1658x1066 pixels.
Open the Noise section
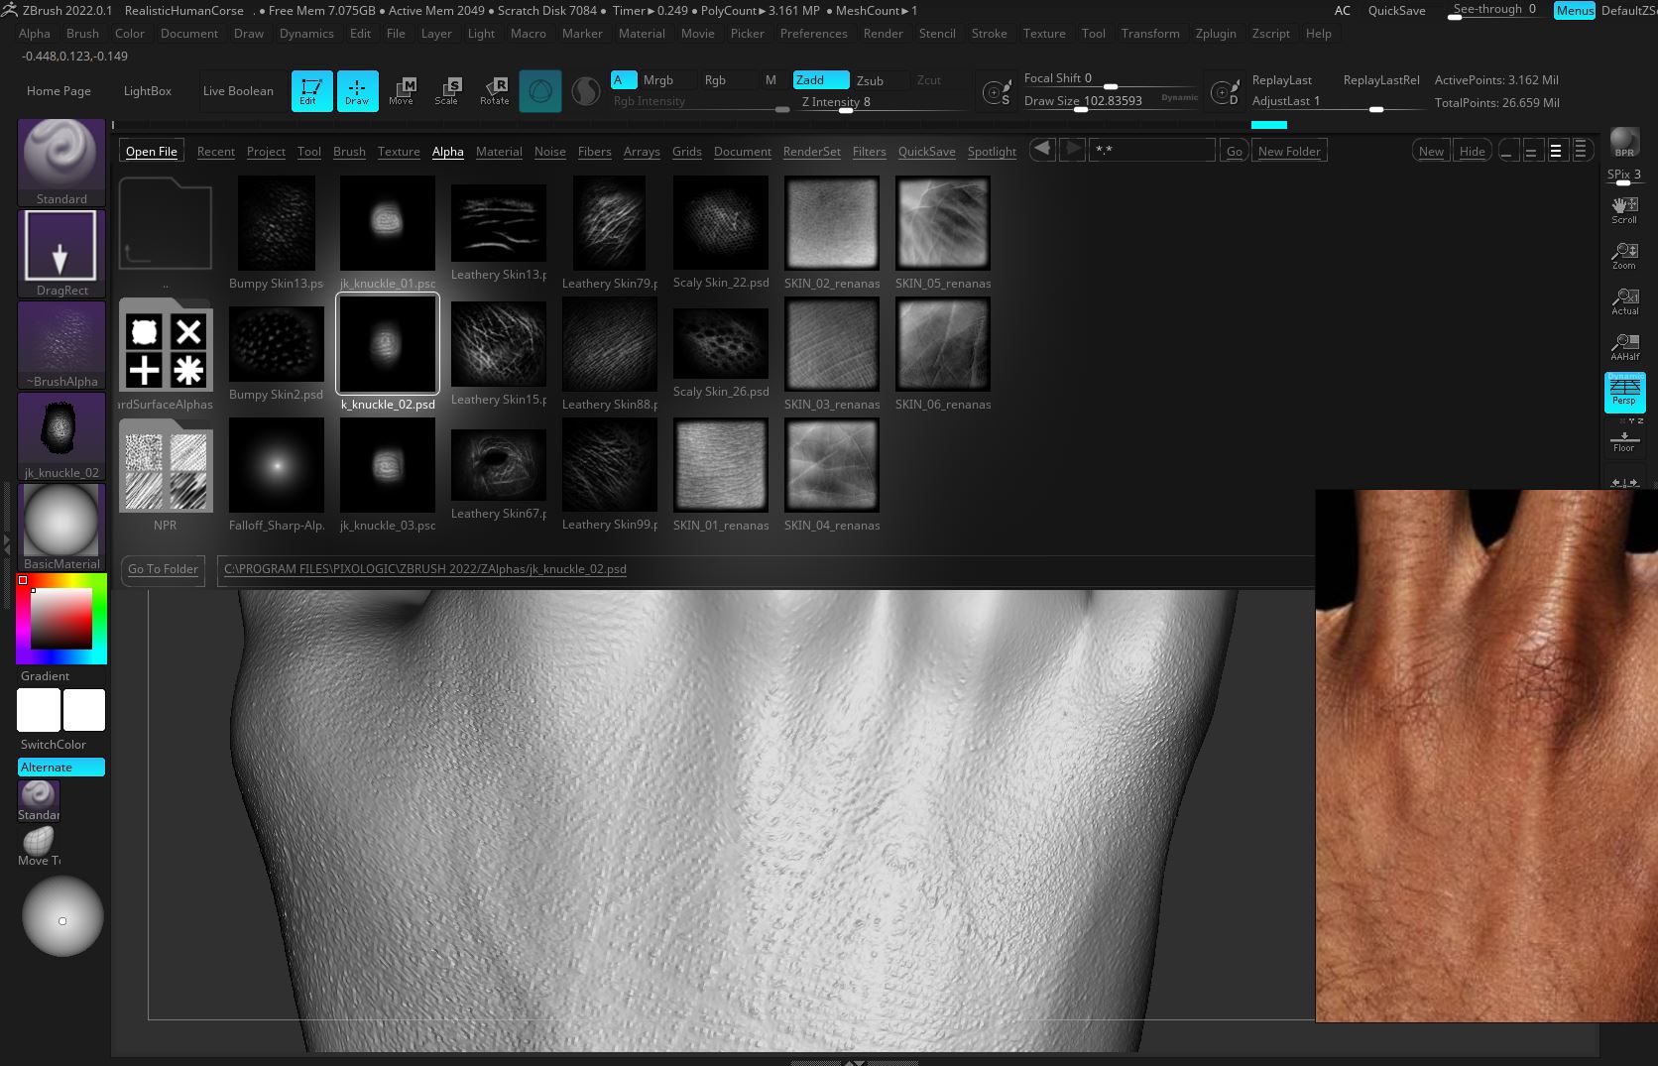click(550, 151)
